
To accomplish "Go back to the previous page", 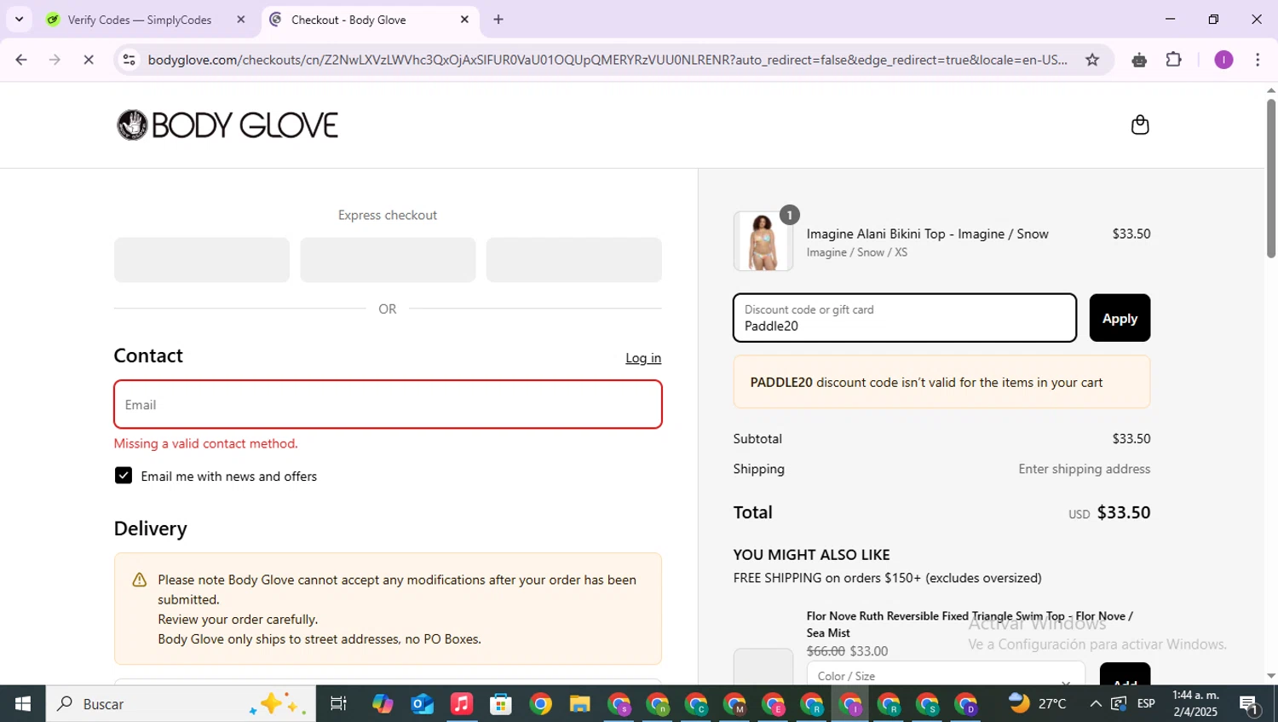I will [x=21, y=60].
